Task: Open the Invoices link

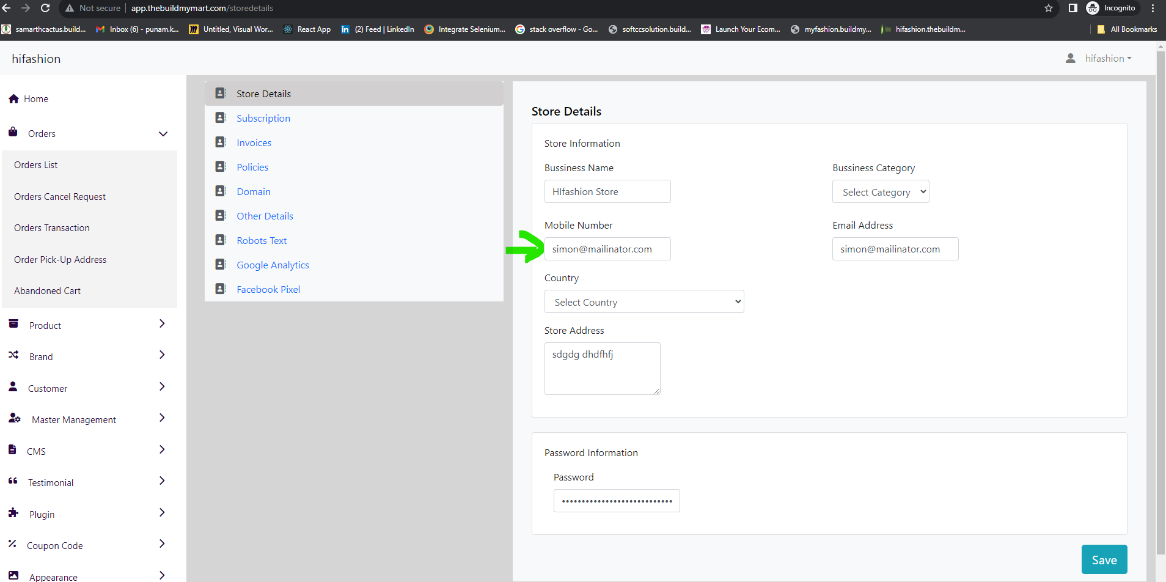Action: [254, 142]
